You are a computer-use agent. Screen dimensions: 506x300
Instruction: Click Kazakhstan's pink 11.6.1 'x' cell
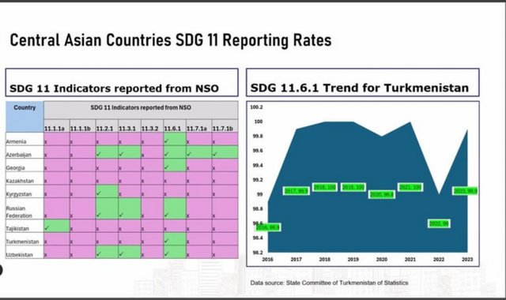tap(175, 178)
